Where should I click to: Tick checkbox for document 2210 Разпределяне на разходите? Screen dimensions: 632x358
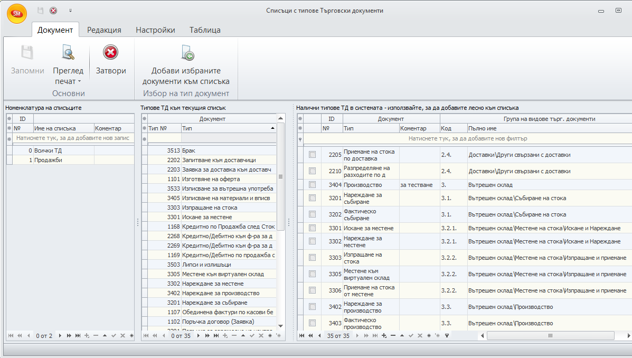click(x=313, y=171)
